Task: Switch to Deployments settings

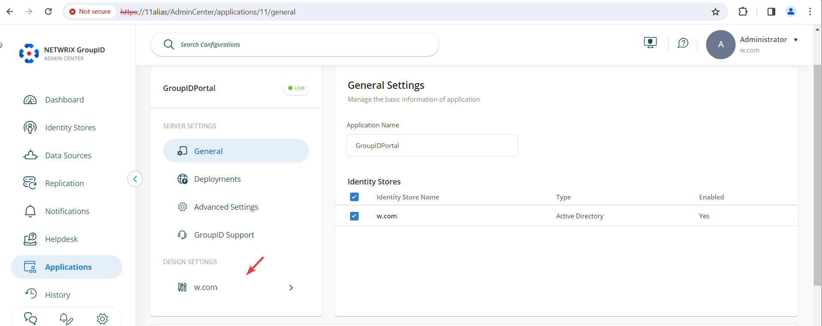Action: tap(236, 179)
